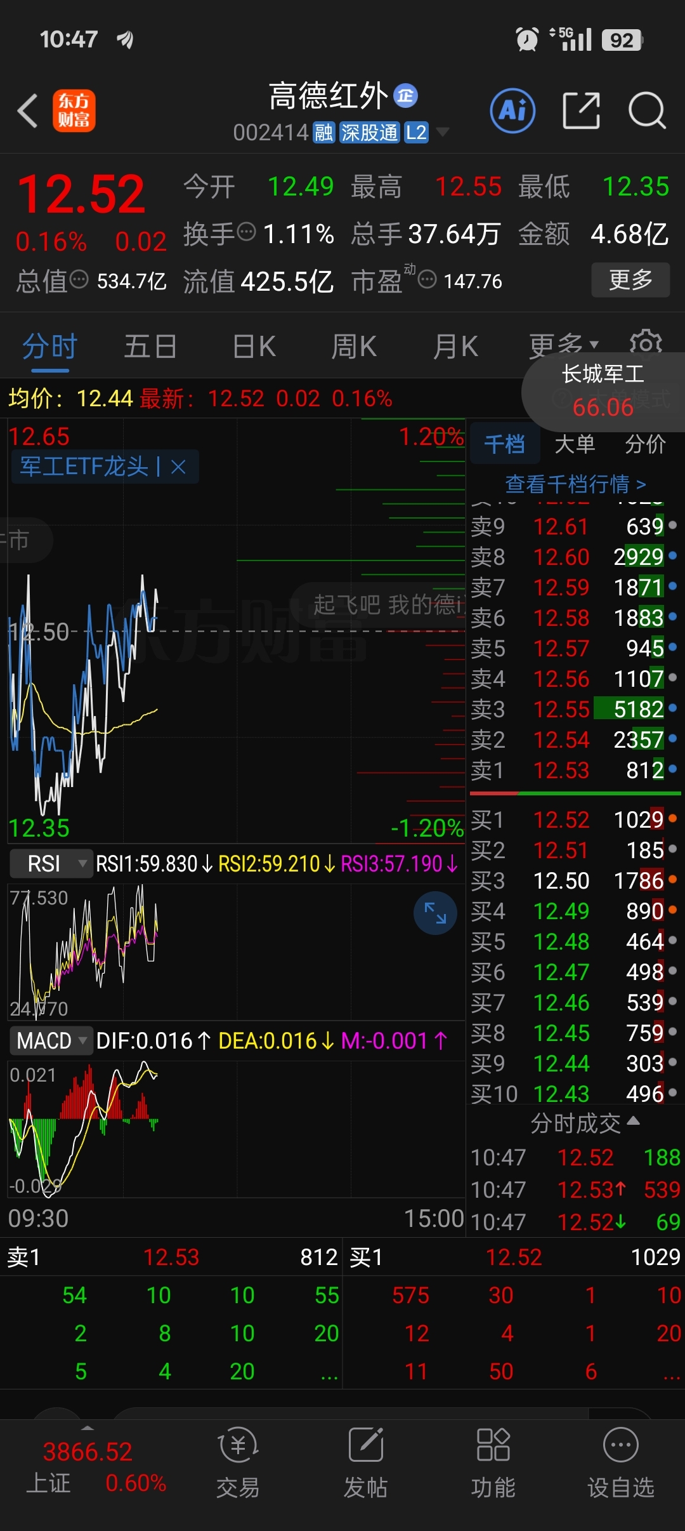Select the 买3 12.50 order row

coord(575,880)
